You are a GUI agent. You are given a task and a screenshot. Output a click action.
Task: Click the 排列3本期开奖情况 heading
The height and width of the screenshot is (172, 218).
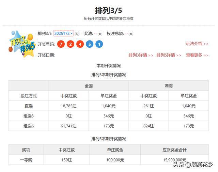coord(109,75)
